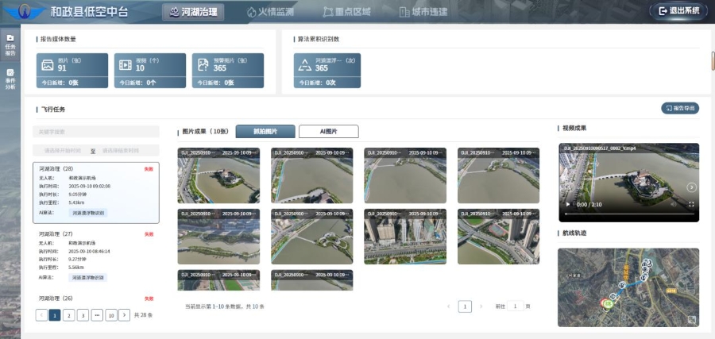Go to next page of flight tasks
This screenshot has width=715, height=339.
click(x=124, y=315)
